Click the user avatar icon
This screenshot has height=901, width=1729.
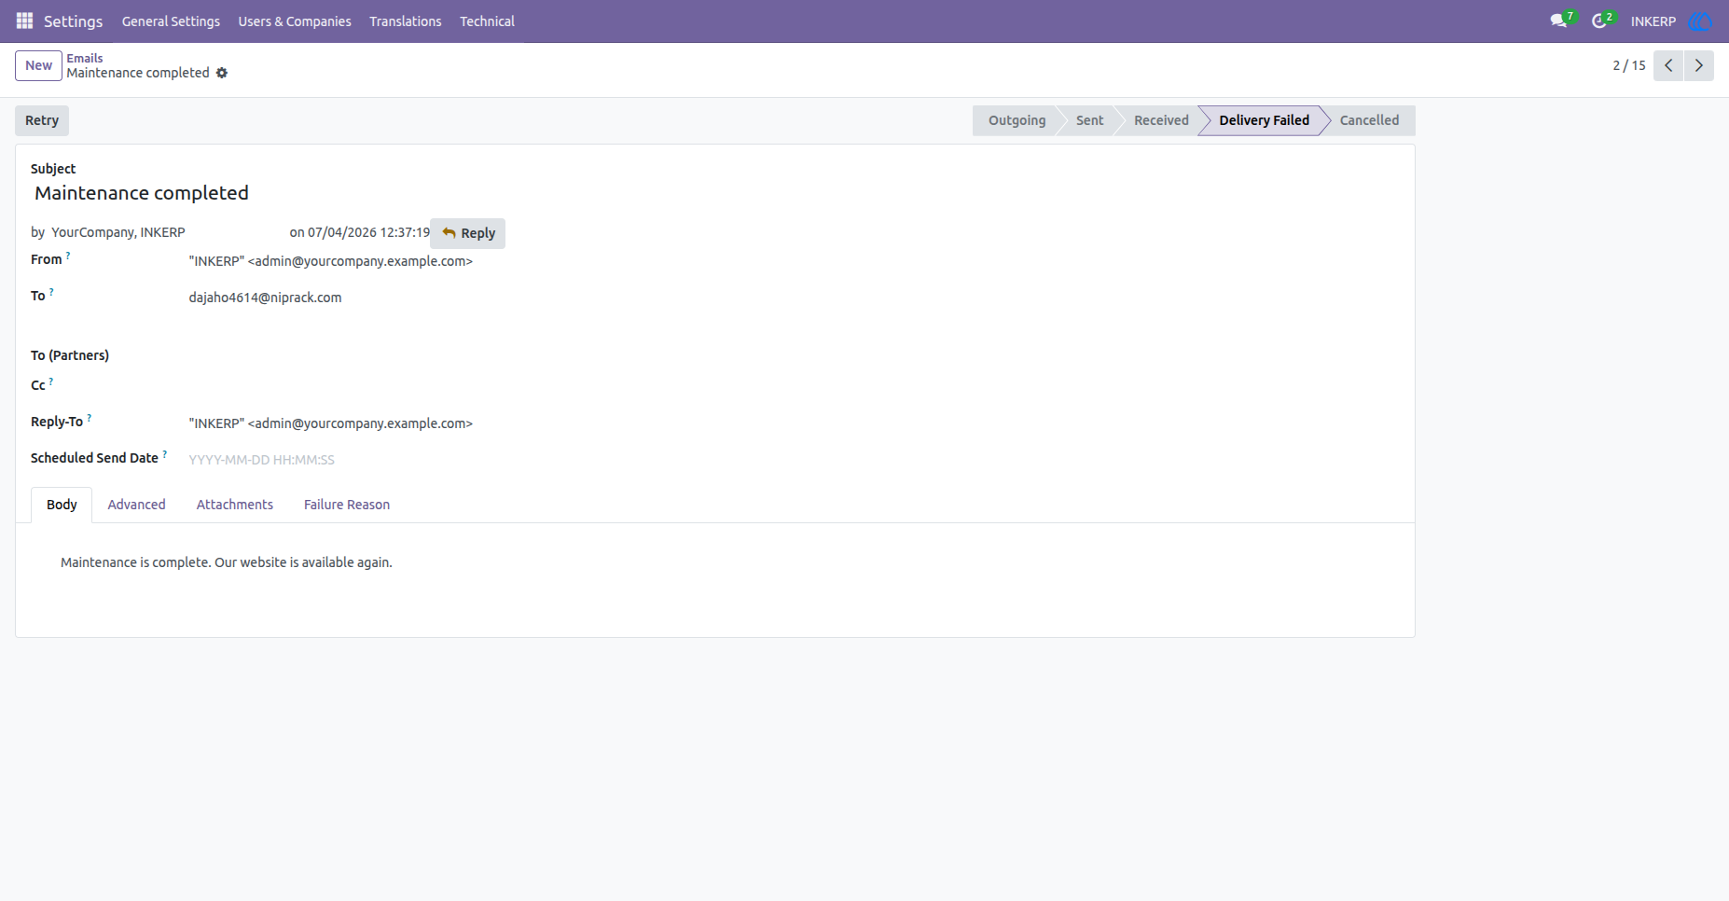tap(1699, 21)
